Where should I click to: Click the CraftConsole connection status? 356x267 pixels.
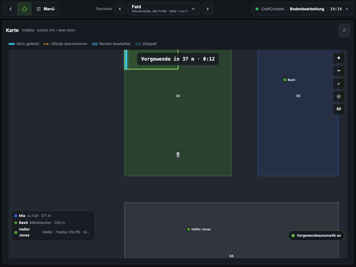(x=270, y=9)
